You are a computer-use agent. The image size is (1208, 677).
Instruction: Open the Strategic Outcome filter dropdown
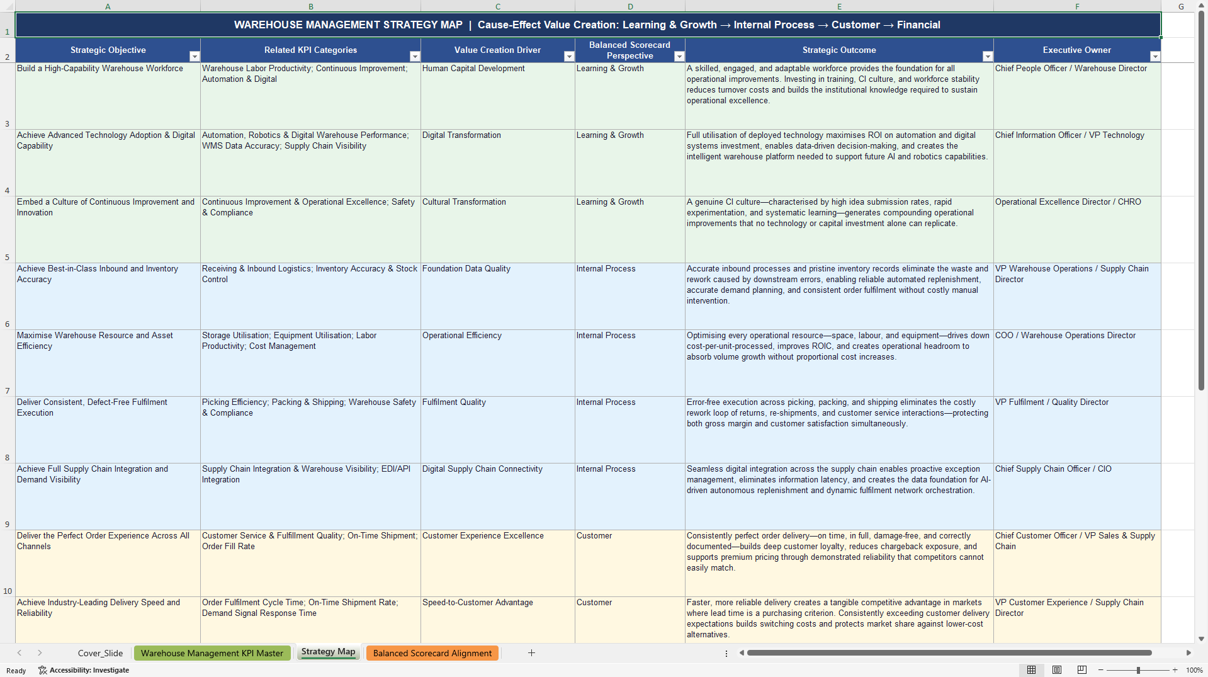pos(988,57)
